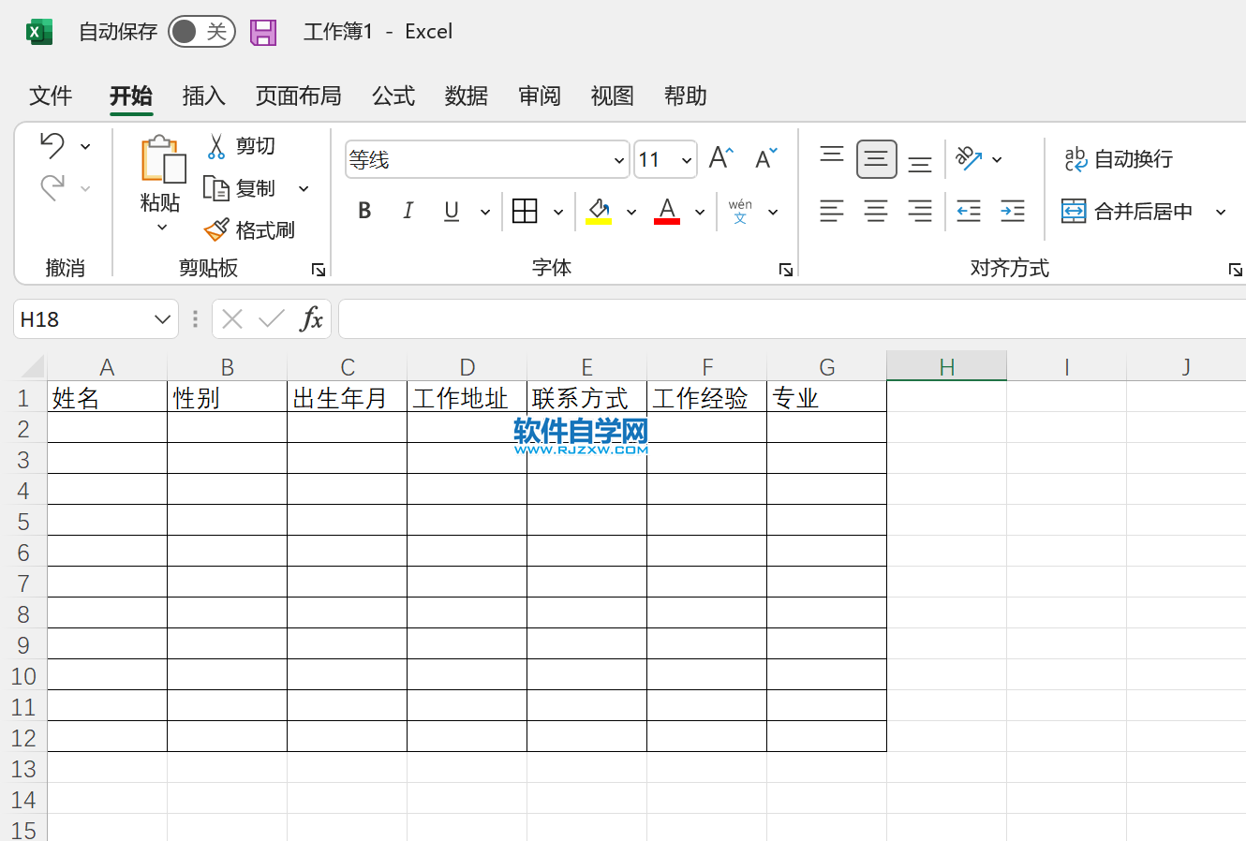The width and height of the screenshot is (1246, 841).
Task: Click the red font color swatch
Action: (x=666, y=221)
